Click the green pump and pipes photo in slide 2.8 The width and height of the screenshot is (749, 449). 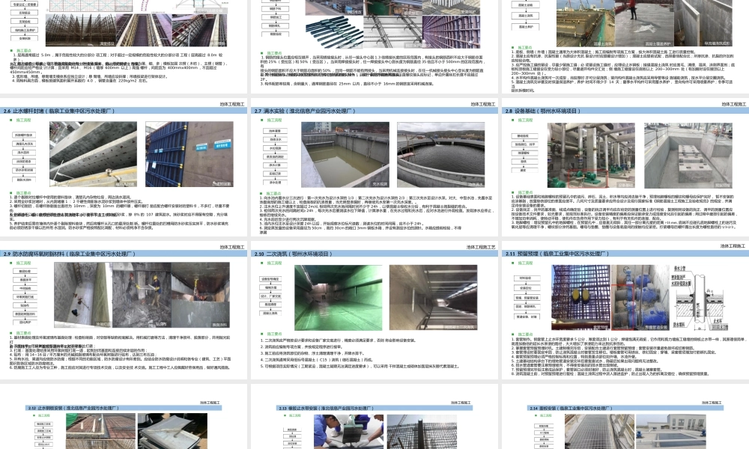coord(592,156)
